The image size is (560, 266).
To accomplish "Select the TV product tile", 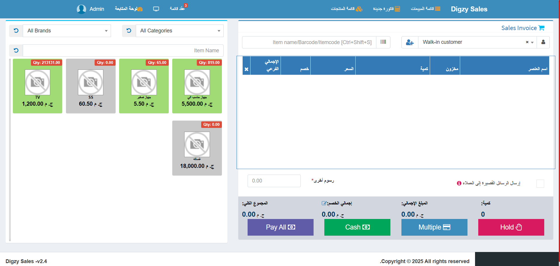I will 37,86.
